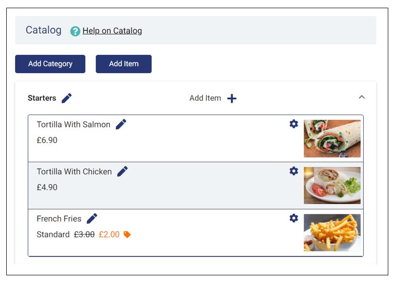Select the Tortilla With Chicken item name
395x284 pixels.
click(x=74, y=172)
